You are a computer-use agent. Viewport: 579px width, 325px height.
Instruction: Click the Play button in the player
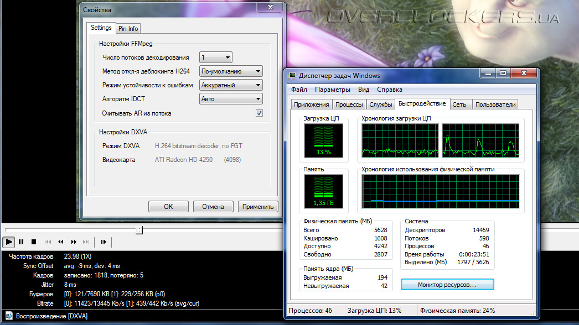[8, 242]
